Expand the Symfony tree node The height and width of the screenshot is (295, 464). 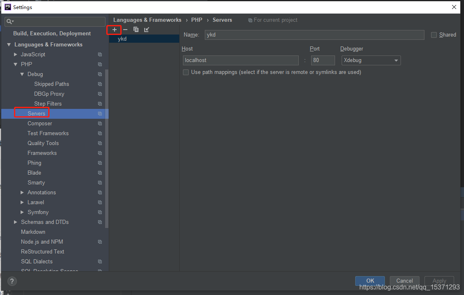[x=22, y=212]
